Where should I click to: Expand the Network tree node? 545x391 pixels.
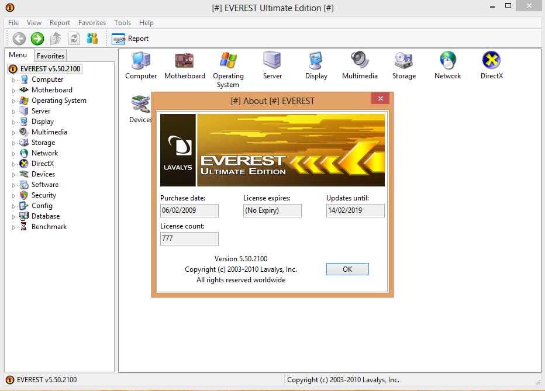tap(13, 154)
